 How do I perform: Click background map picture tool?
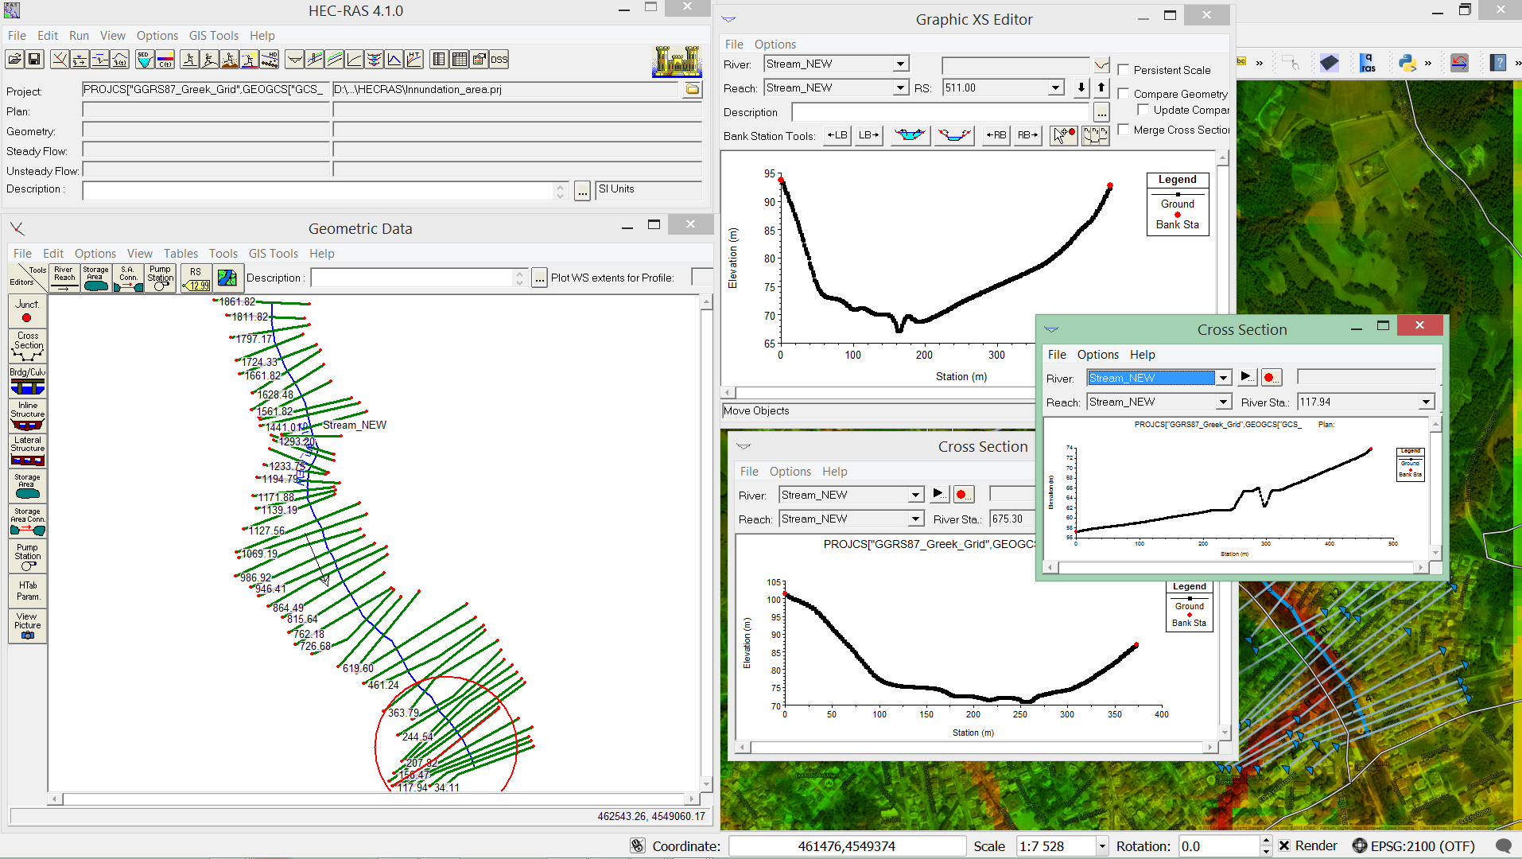point(227,278)
